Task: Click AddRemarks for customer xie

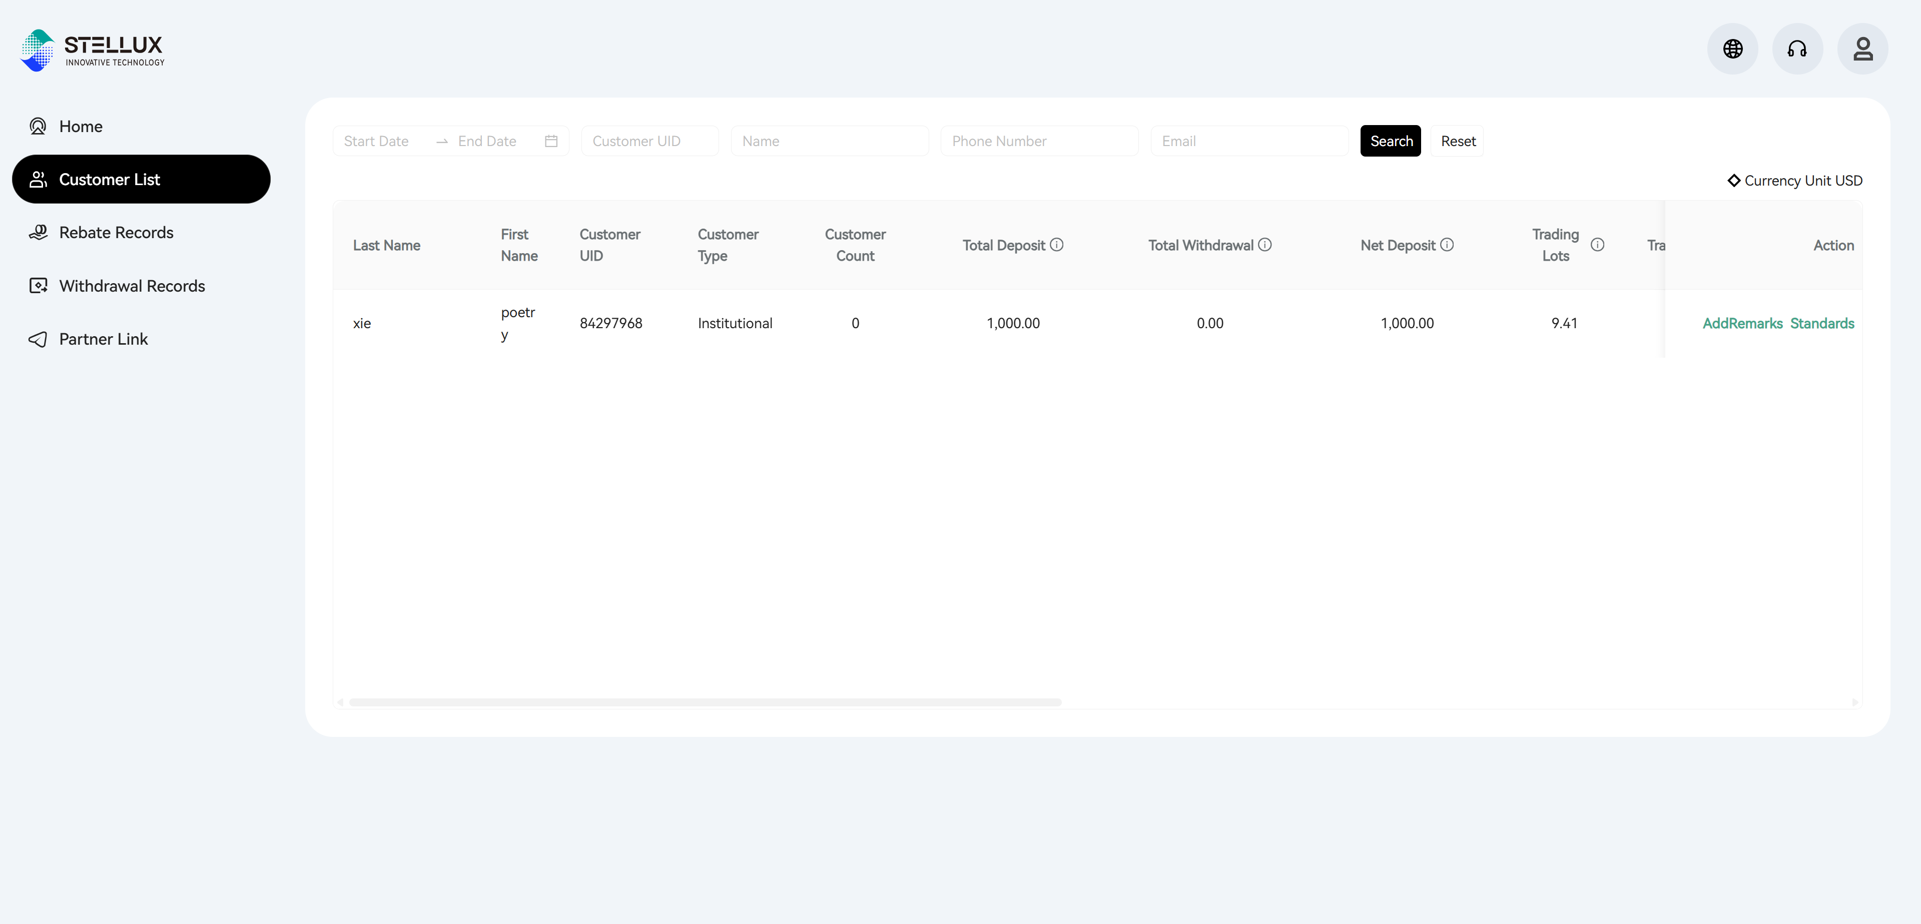Action: click(1742, 323)
